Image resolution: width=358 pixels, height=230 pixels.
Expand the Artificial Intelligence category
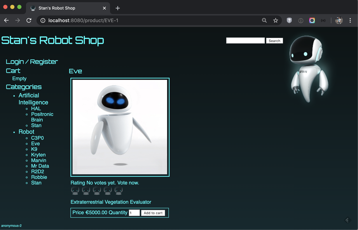[x=33, y=99]
